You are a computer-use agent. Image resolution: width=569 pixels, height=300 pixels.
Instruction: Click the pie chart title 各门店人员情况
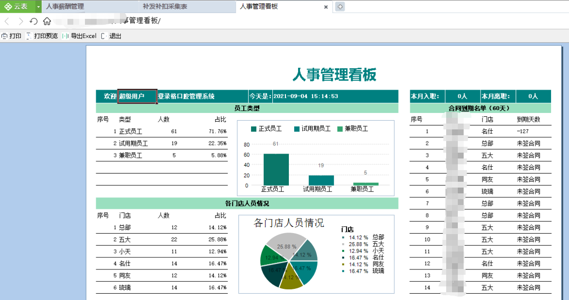coord(288,223)
